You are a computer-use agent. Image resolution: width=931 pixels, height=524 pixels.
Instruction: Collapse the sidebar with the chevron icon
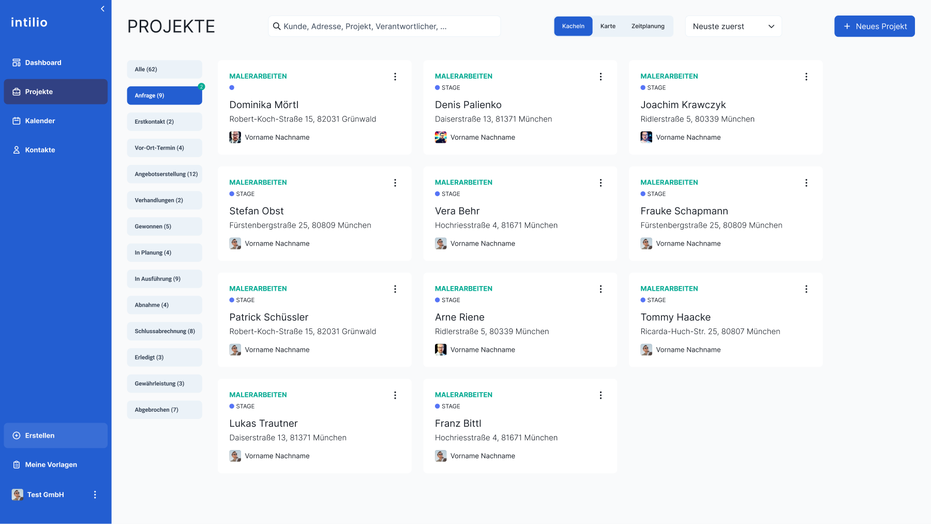(x=102, y=9)
